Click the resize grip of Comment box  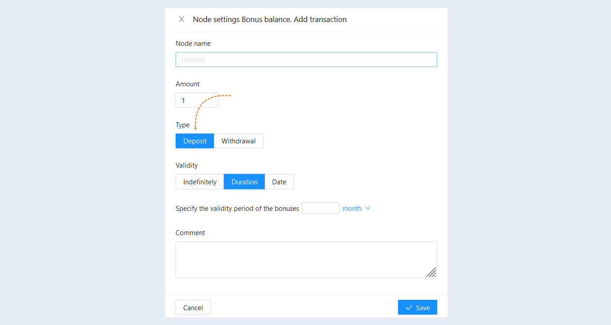(431, 272)
